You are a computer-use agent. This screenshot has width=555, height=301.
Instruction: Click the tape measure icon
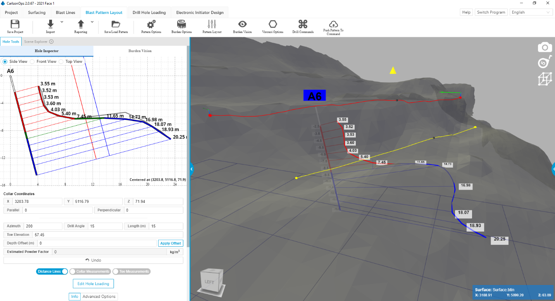tap(545, 62)
